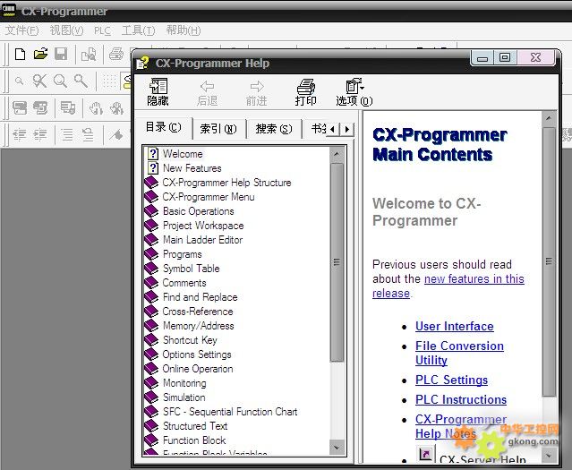The width and height of the screenshot is (572, 470).
Task: Click the Open folder icon in main toolbar
Action: [40, 54]
